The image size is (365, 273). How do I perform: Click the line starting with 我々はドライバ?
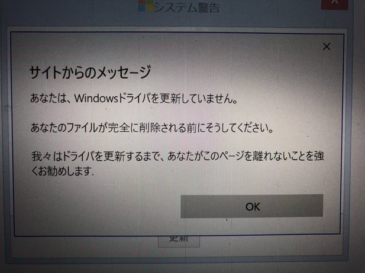coord(177,156)
